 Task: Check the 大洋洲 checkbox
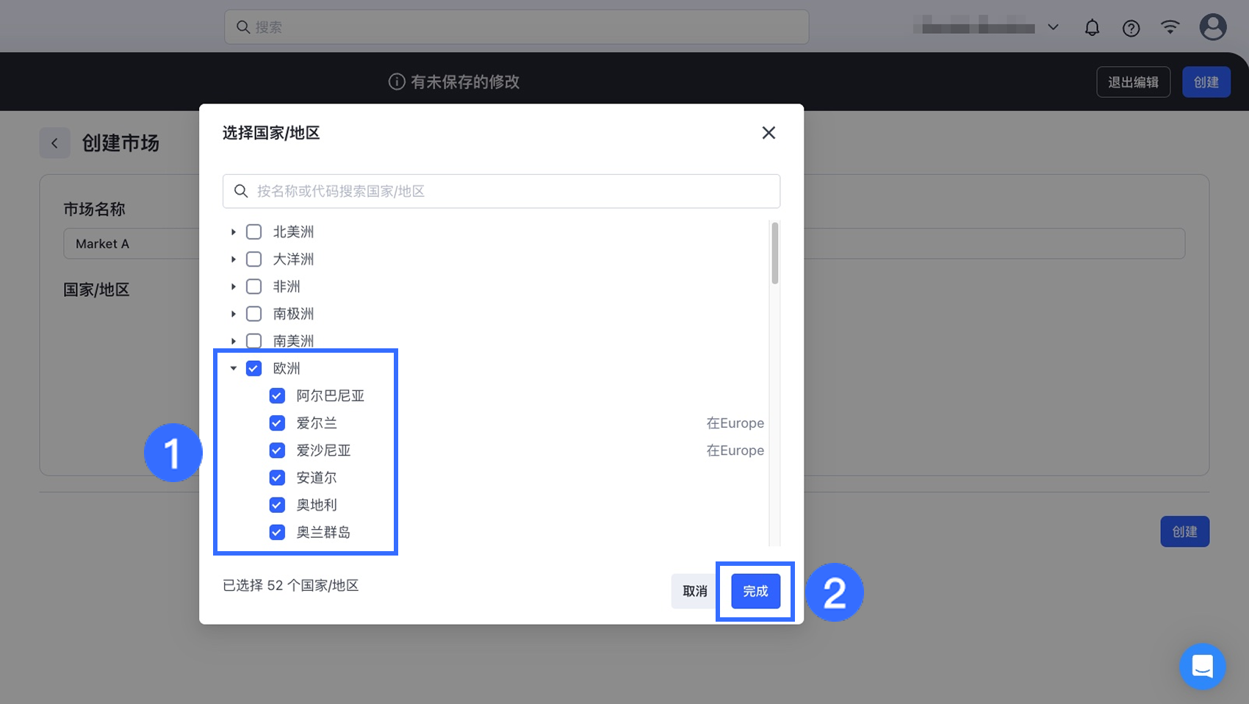pyautogui.click(x=253, y=259)
